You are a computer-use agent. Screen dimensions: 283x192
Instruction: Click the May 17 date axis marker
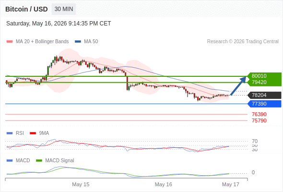point(231,184)
